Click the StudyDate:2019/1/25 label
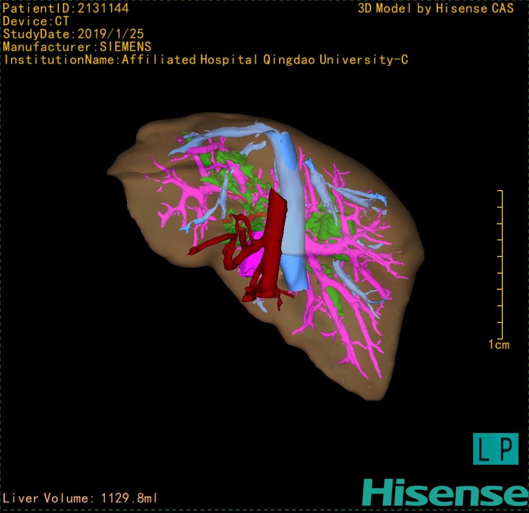 73,34
